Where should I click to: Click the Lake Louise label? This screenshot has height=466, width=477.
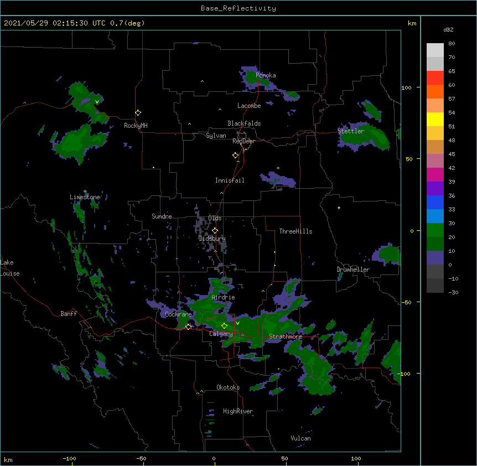click(10, 268)
